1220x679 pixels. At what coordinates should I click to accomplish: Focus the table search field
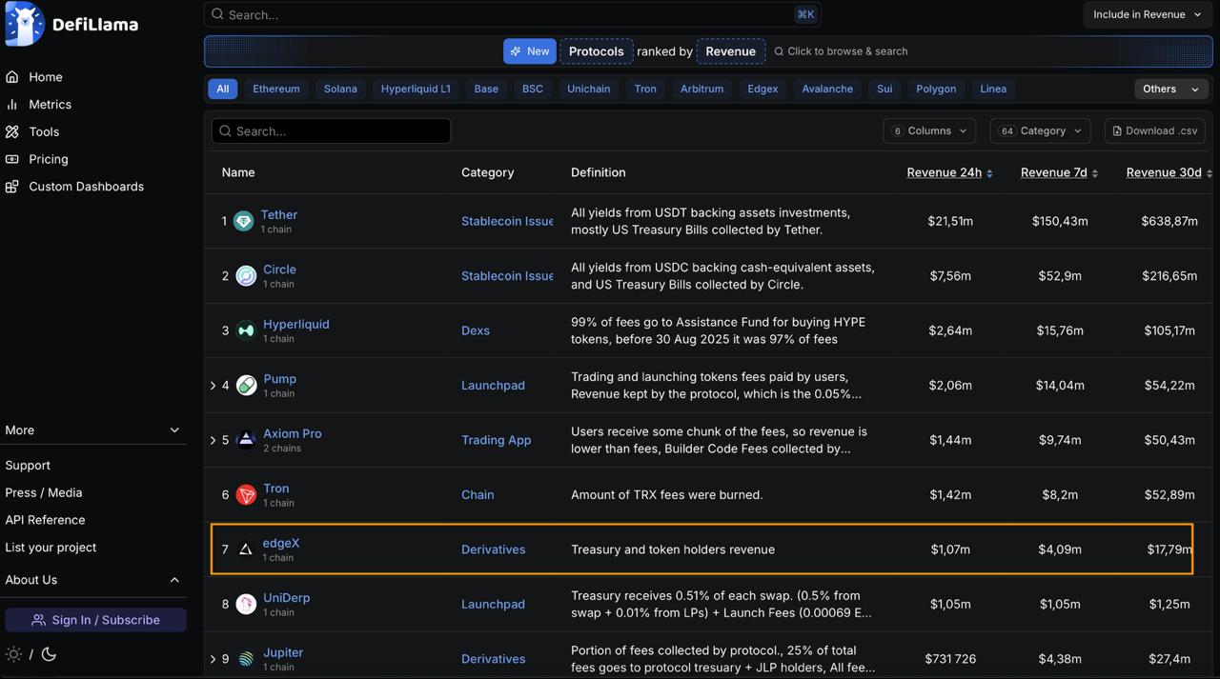click(331, 130)
